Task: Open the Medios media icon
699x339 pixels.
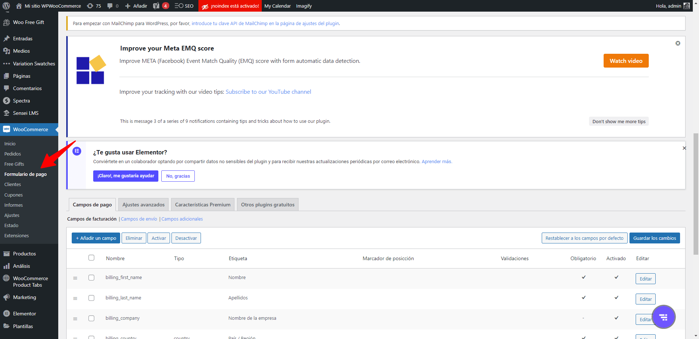Action: tap(7, 51)
